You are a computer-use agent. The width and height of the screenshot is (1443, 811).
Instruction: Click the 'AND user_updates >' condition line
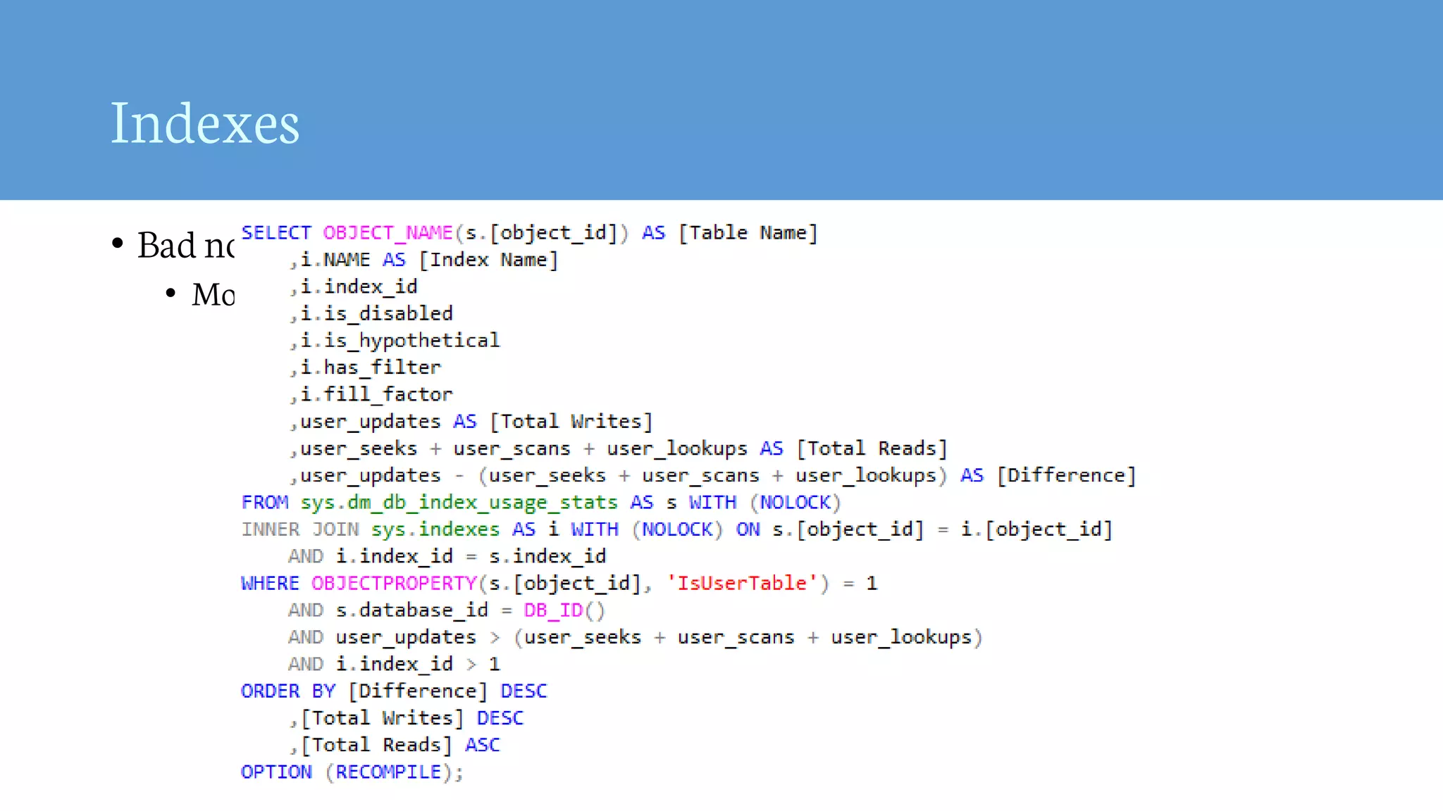[x=635, y=638]
